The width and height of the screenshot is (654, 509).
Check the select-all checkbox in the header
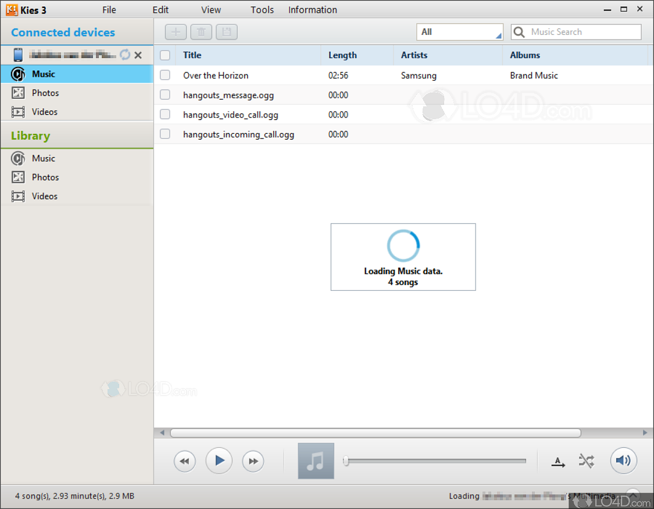(165, 55)
